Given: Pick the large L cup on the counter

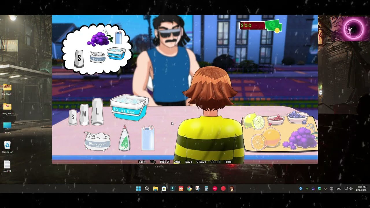Looking at the screenshot, I should [x=97, y=112].
